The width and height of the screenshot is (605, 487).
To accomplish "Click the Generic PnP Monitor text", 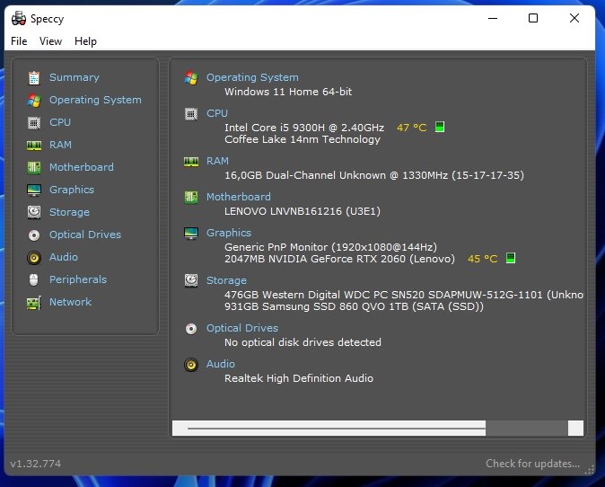I will 330,247.
